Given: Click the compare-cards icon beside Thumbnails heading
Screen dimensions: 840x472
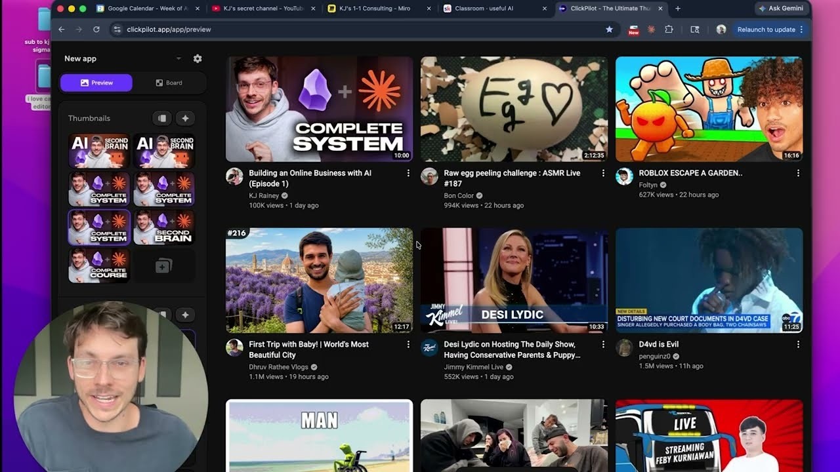Looking at the screenshot, I should 162,118.
